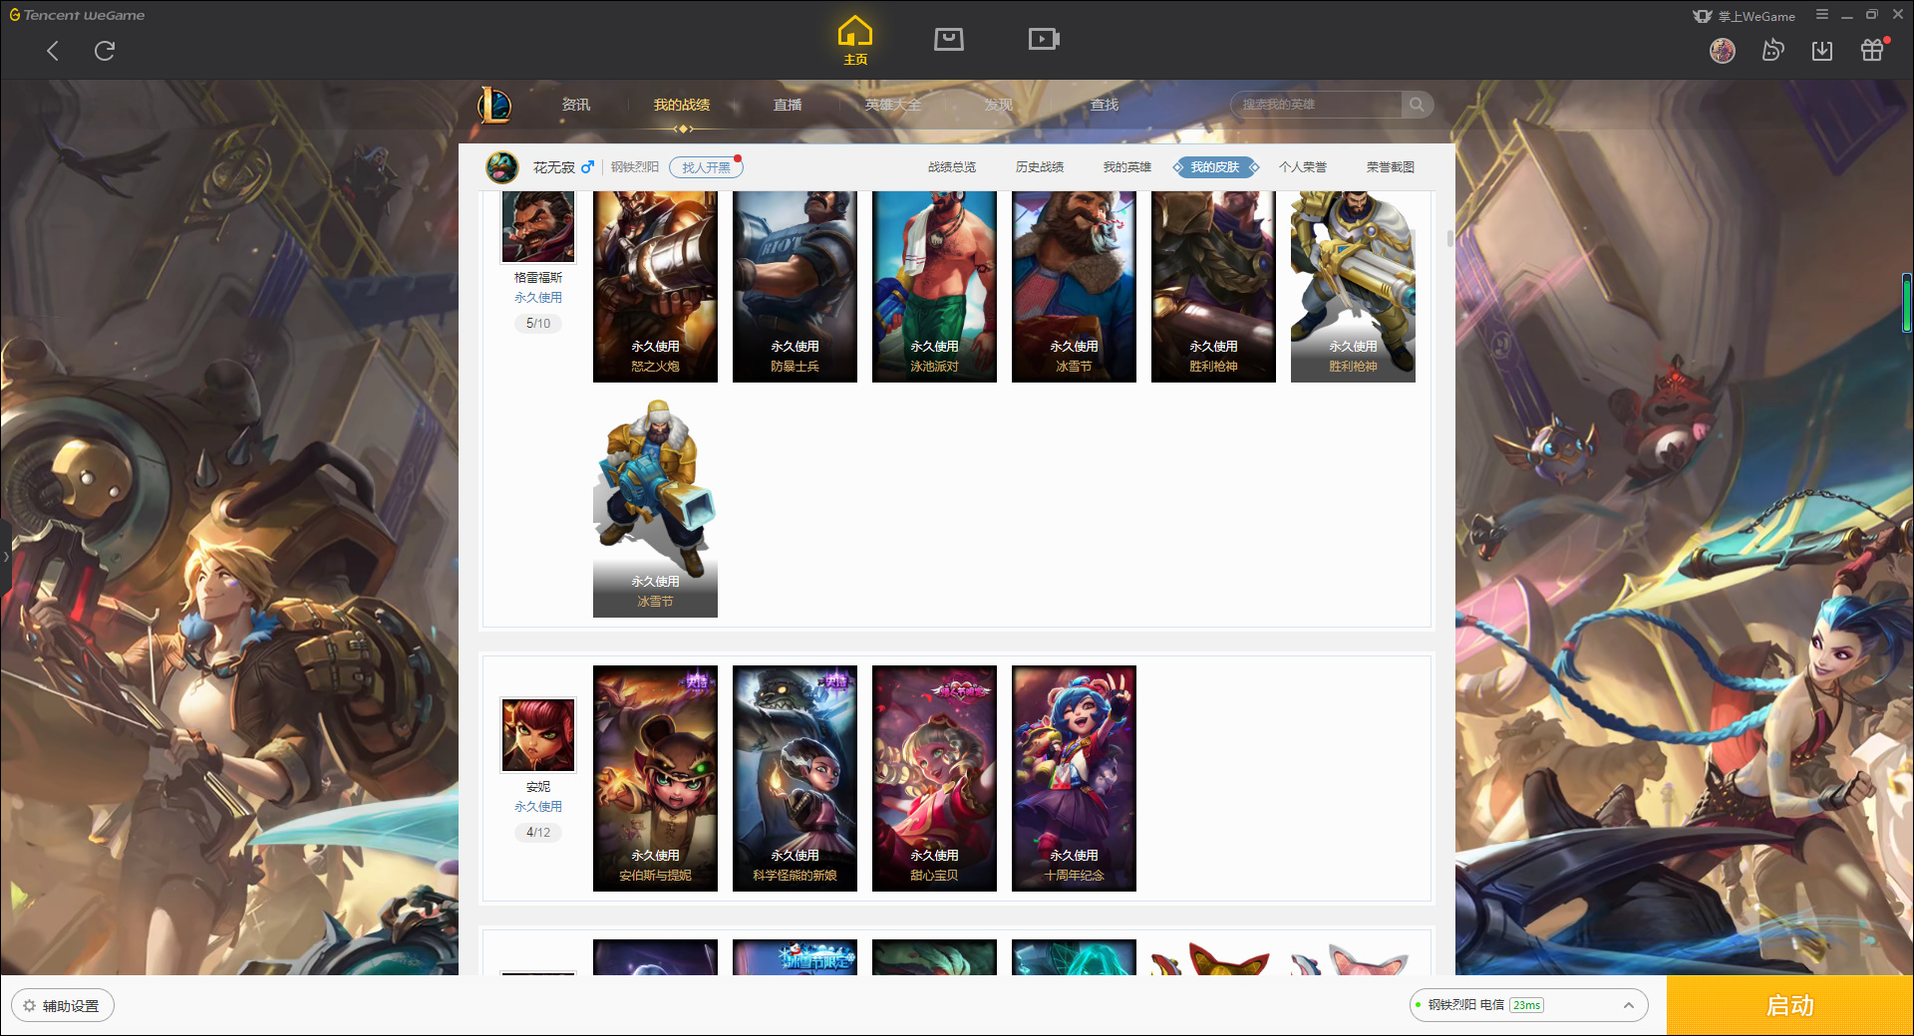The width and height of the screenshot is (1914, 1036).
Task: Click the search magnifier button
Action: coord(1417,105)
